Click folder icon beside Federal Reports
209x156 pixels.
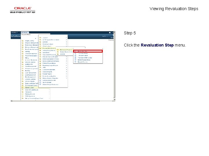pos(40,74)
